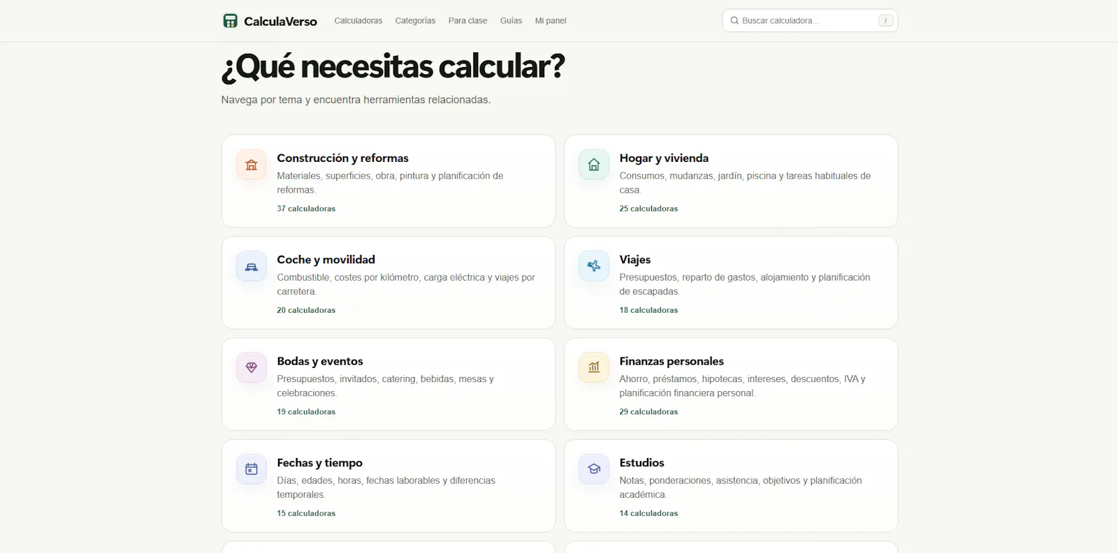
Task: Open Guías from the top navigation
Action: [x=511, y=21]
